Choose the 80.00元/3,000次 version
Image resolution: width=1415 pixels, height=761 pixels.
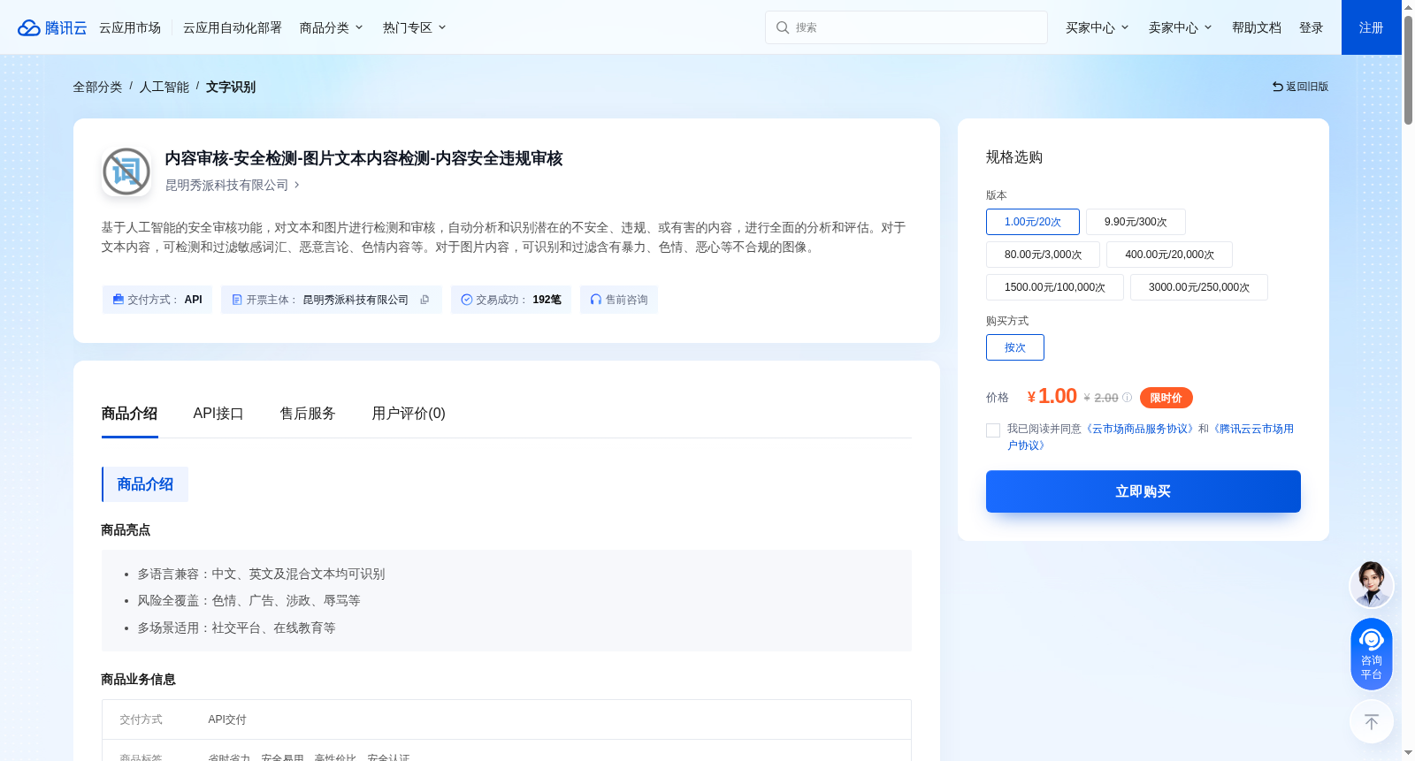tap(1043, 255)
